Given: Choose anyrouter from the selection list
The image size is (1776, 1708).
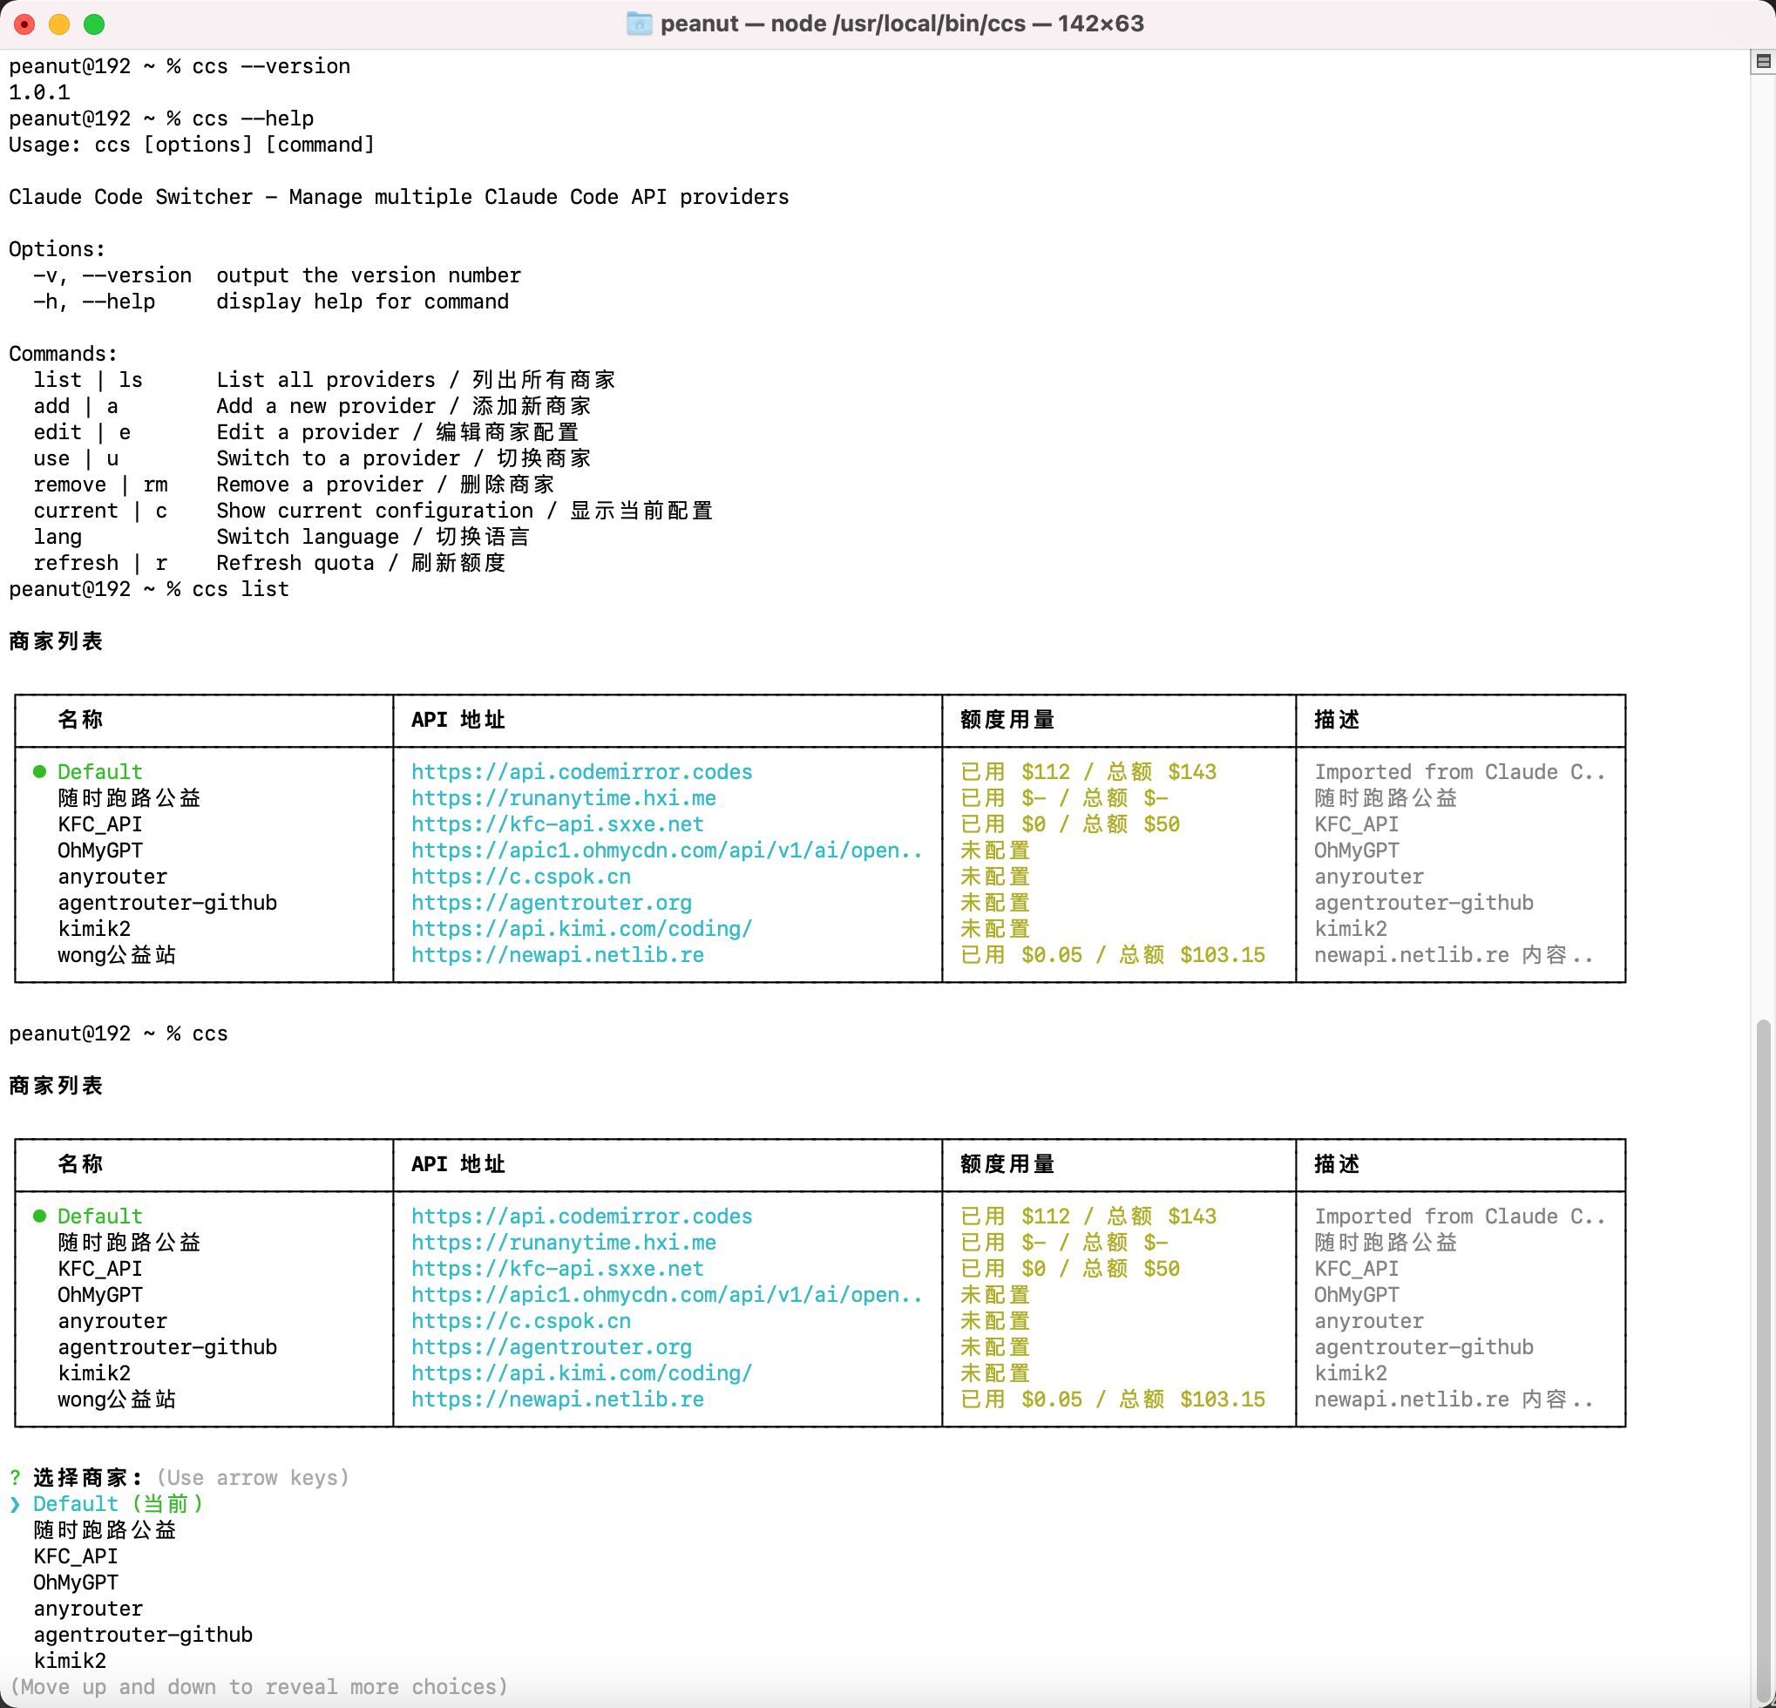Looking at the screenshot, I should [88, 1610].
